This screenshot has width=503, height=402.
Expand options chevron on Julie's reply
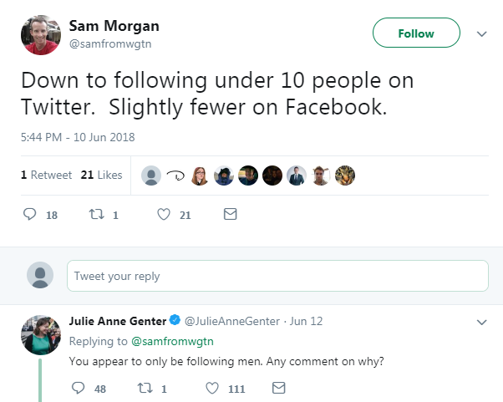pyautogui.click(x=481, y=322)
